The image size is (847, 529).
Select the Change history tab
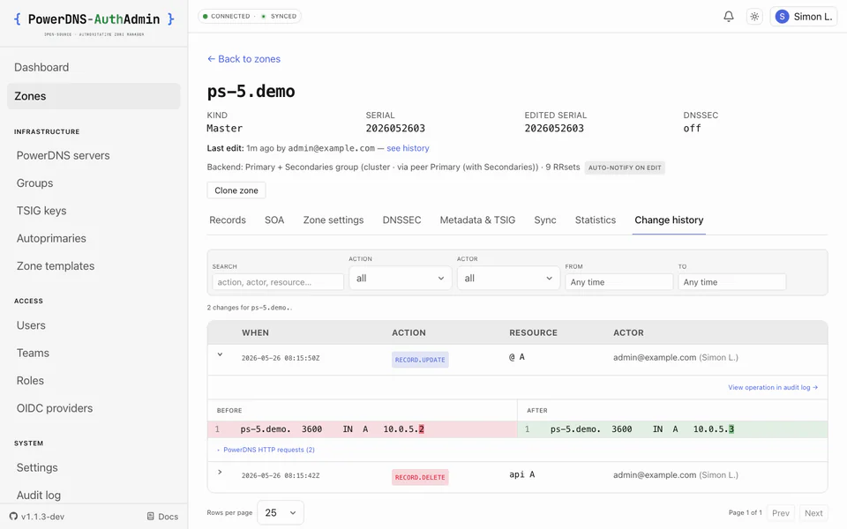coord(669,220)
